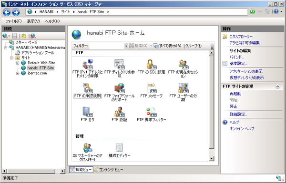Select hanabi FTP Site in tree
Viewport: 286px width, 183px height.
point(41,68)
